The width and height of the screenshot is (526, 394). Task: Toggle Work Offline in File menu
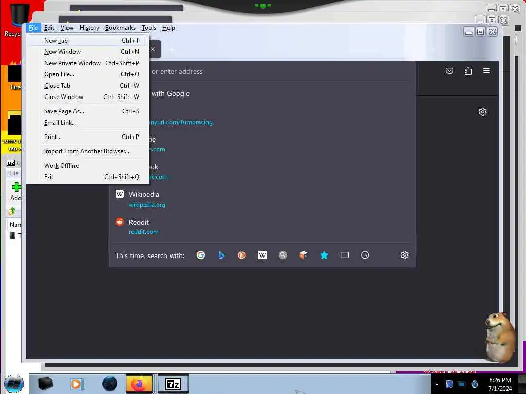[x=88, y=166]
